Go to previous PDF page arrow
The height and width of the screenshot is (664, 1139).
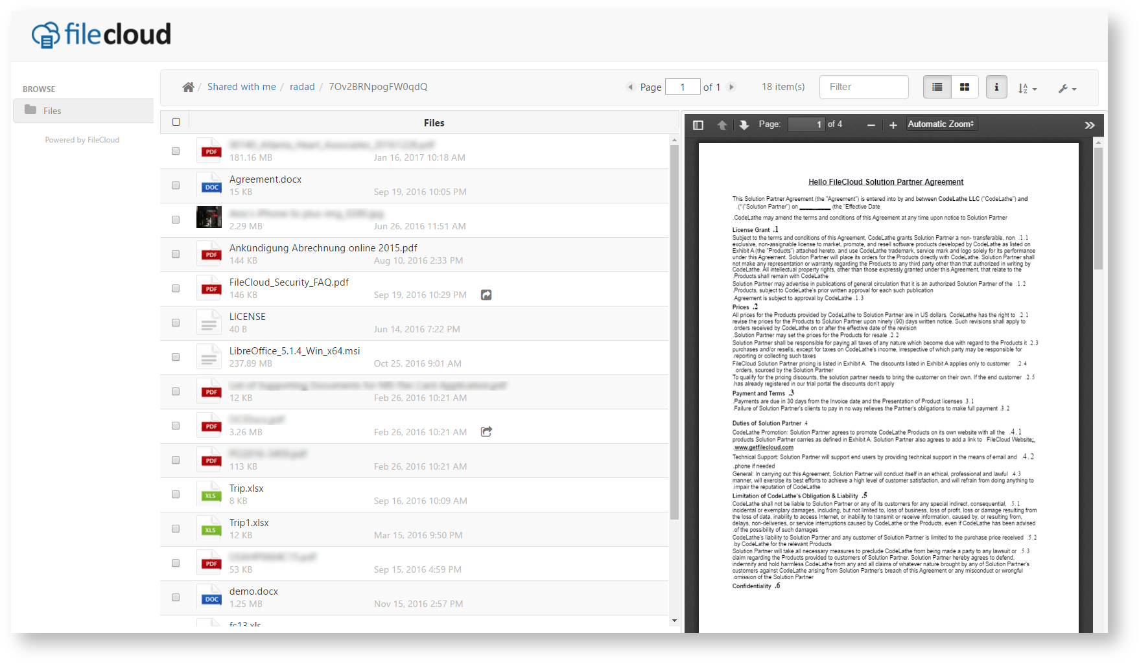722,125
